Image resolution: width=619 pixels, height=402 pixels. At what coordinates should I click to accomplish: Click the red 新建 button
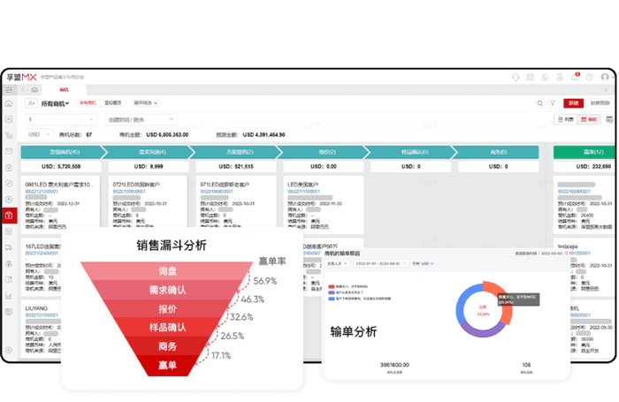(x=573, y=103)
